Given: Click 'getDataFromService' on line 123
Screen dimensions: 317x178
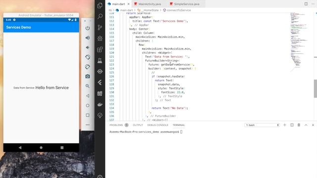Looking at the screenshot, I should 175,65.
